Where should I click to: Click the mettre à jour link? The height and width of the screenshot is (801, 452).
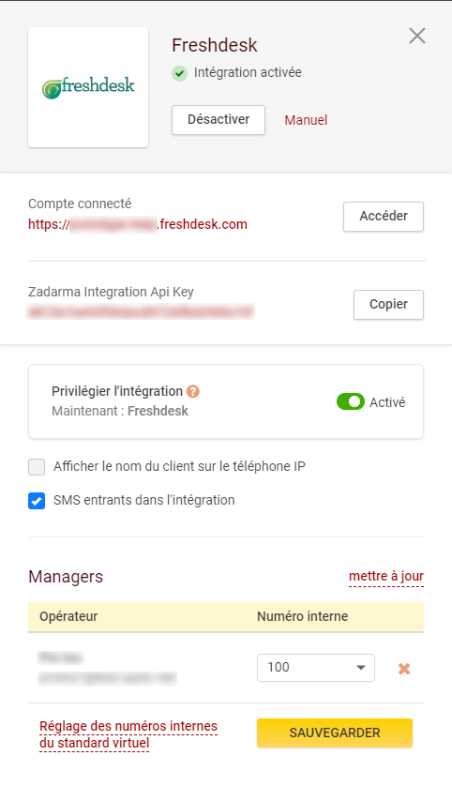pyautogui.click(x=386, y=576)
